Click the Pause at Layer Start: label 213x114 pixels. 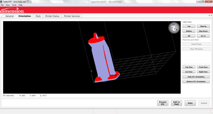tap(191, 40)
